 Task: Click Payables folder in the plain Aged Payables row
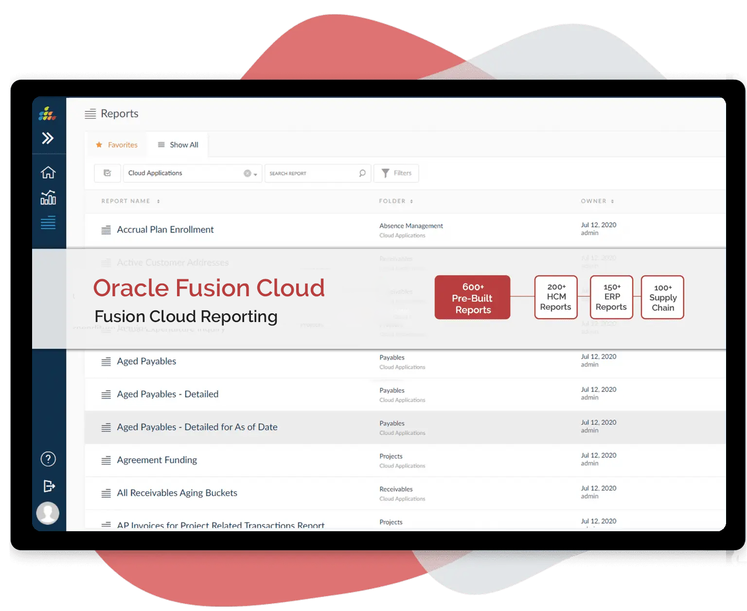[392, 358]
